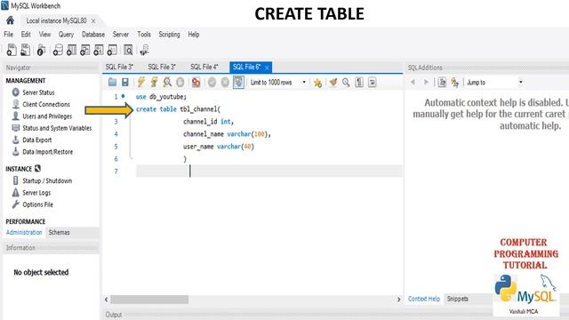Open Users and Privileges
The height and width of the screenshot is (320, 569).
click(x=47, y=116)
